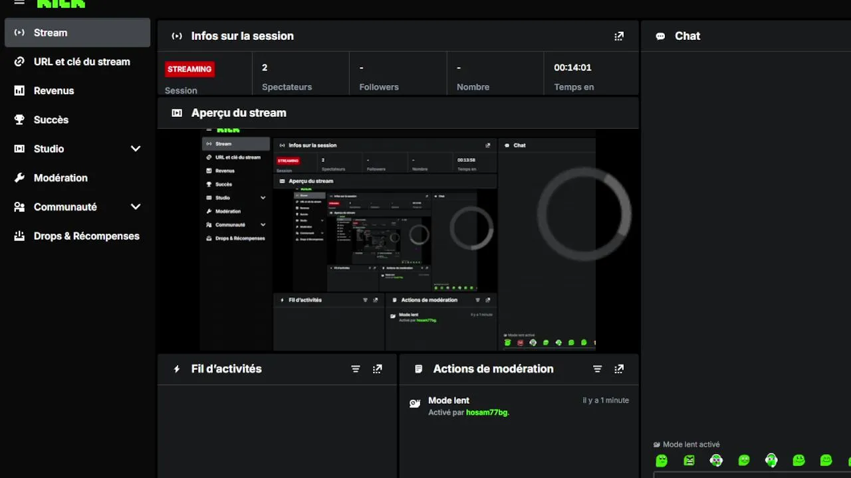Click the Nombre stat label
The image size is (851, 478).
(473, 87)
